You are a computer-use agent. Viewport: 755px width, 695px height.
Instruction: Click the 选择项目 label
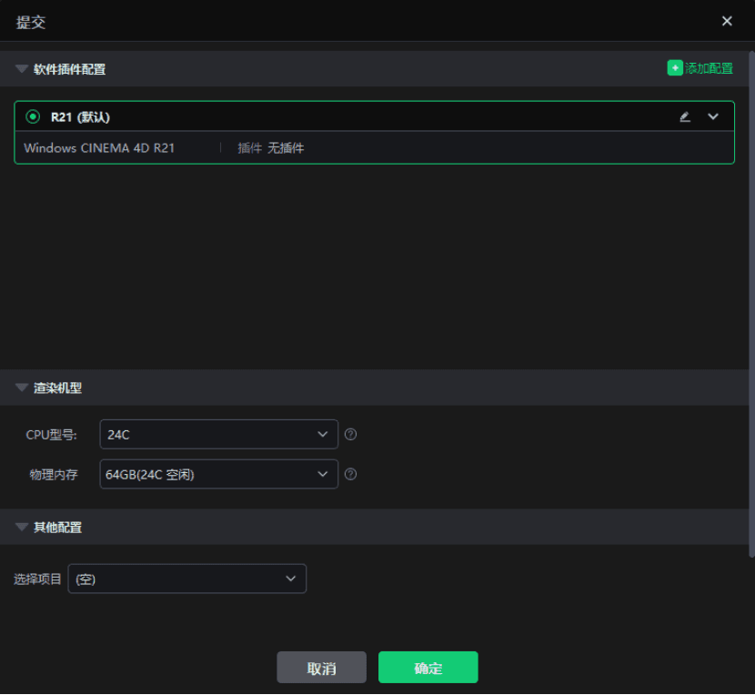click(37, 579)
